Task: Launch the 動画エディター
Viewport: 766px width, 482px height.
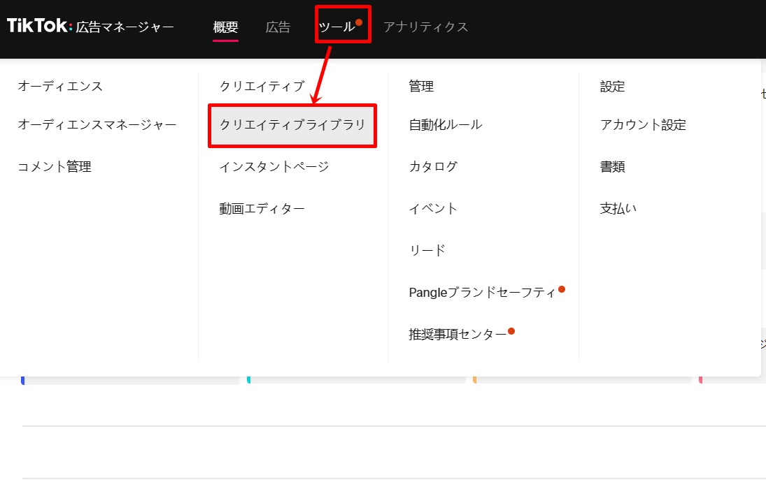Action: (262, 209)
